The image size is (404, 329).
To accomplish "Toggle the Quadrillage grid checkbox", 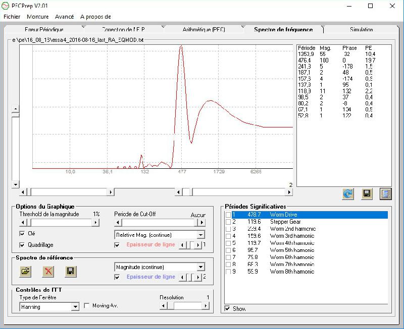I will [22, 245].
